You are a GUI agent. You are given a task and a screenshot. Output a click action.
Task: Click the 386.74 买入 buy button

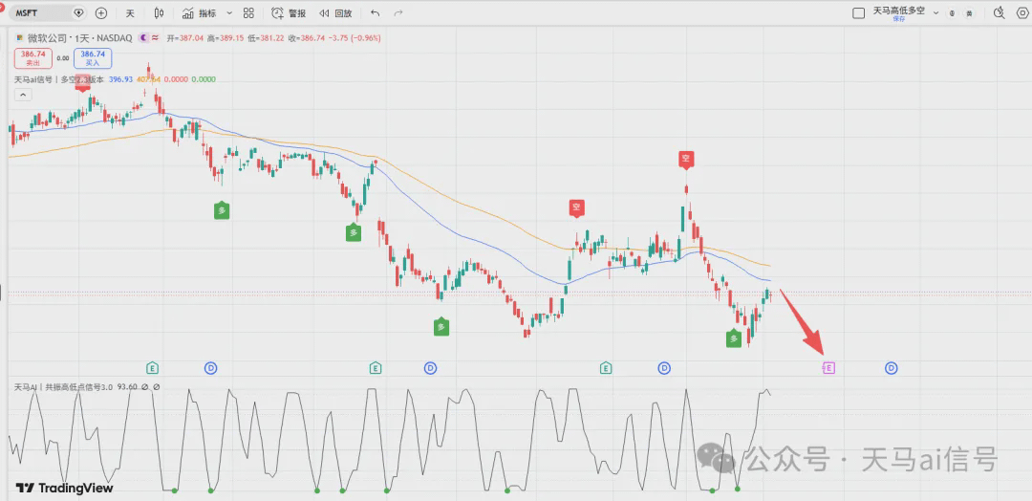coord(93,58)
